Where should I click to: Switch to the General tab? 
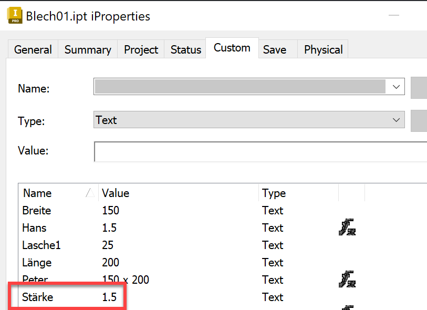point(33,49)
